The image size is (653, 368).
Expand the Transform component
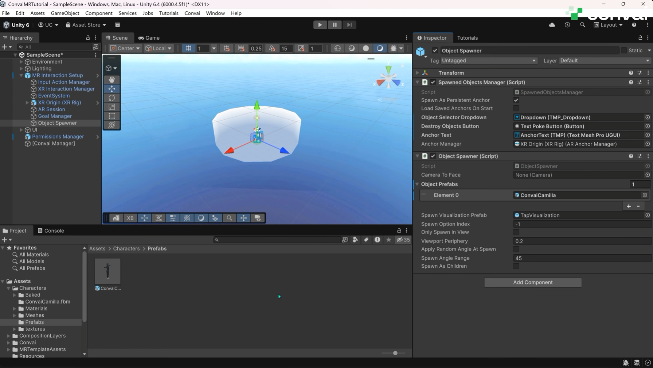tap(417, 73)
